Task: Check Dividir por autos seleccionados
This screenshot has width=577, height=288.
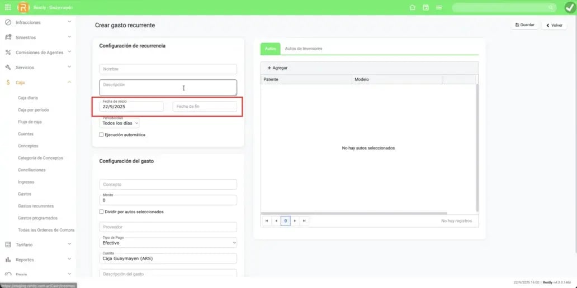Action: pos(101,212)
